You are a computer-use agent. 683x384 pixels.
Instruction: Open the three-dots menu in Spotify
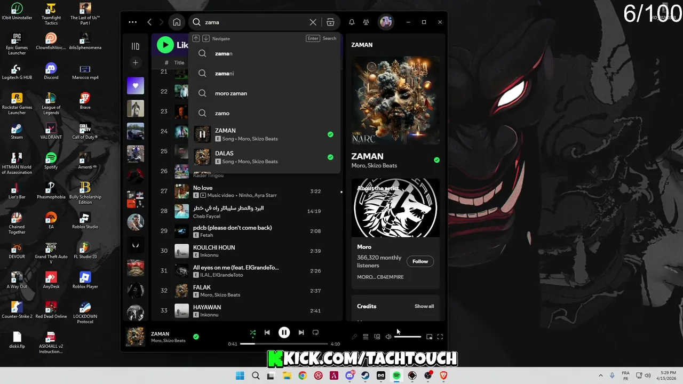point(133,22)
